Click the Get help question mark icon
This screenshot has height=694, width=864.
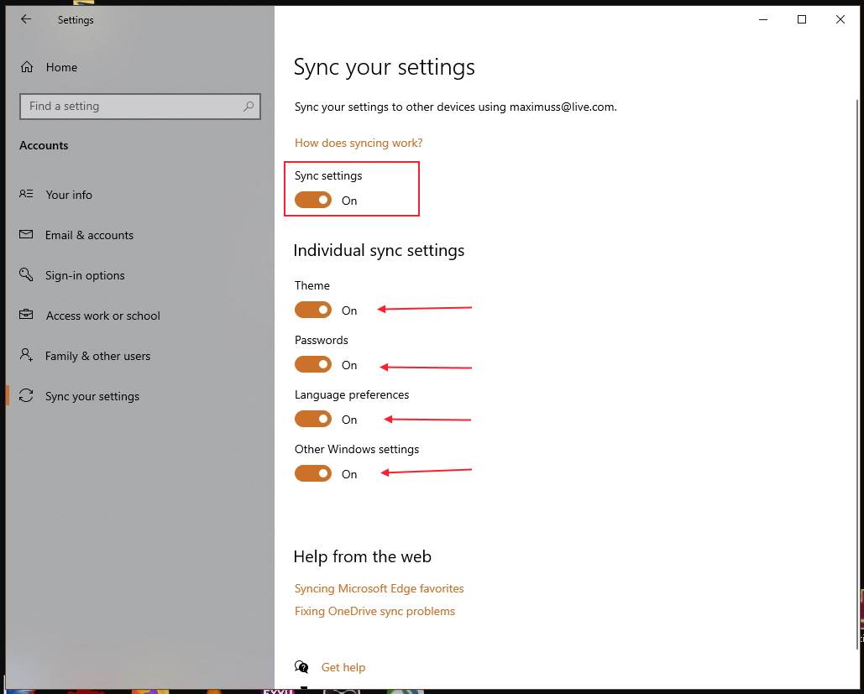click(x=301, y=666)
